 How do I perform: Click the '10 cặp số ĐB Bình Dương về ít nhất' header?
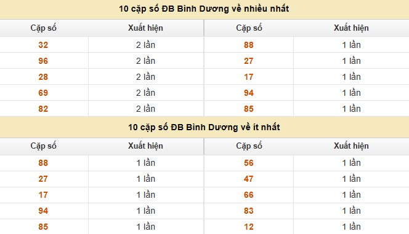(x=204, y=127)
